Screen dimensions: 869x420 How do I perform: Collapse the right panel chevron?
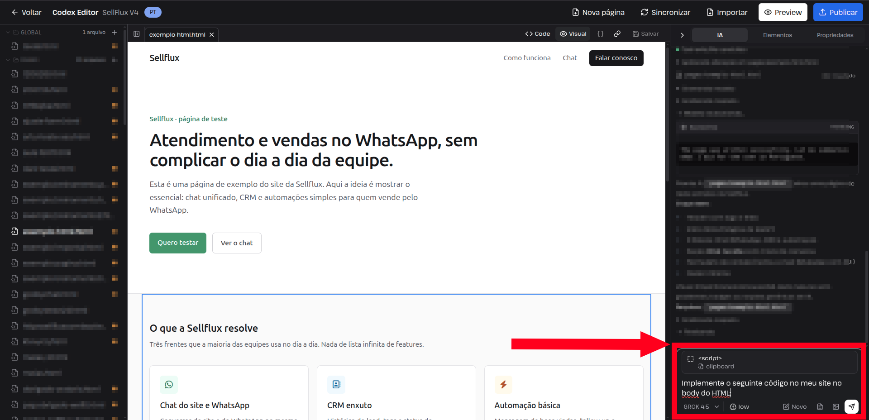682,35
